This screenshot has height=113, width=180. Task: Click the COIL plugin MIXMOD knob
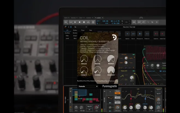tap(111, 59)
